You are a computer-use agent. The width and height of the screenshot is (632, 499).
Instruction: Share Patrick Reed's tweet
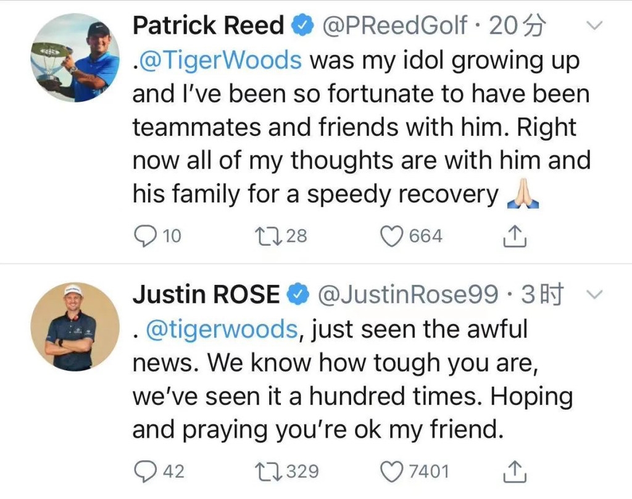pyautogui.click(x=515, y=236)
